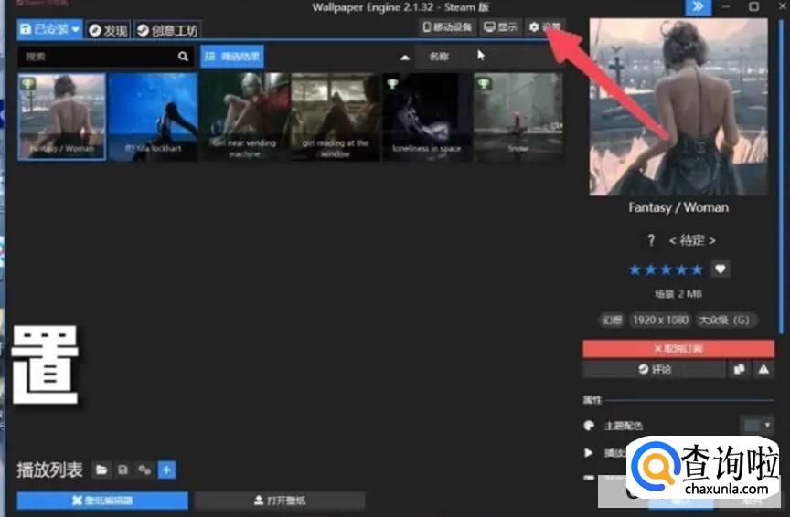Click the warning triangle report icon
Viewport: 790px width, 517px height.
point(763,370)
